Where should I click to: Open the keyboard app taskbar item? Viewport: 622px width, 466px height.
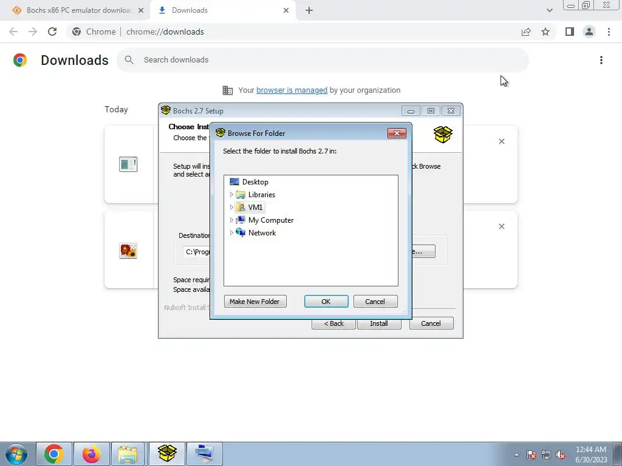[x=205, y=454]
